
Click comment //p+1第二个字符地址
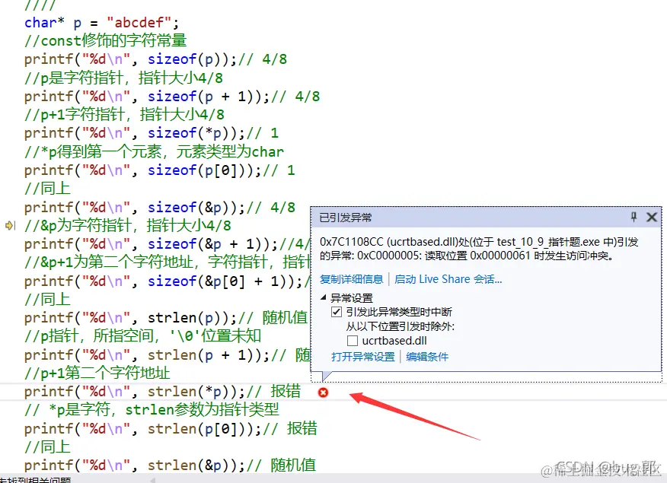97,373
